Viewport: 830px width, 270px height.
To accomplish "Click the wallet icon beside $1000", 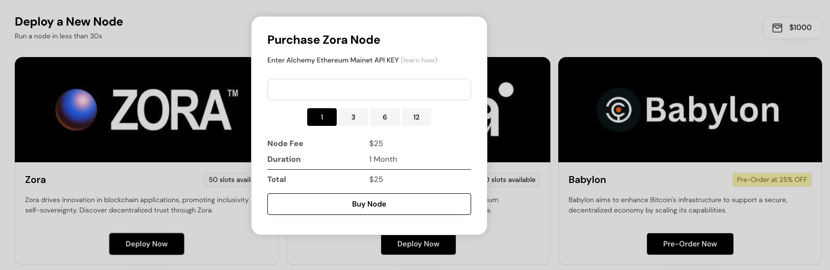I will pyautogui.click(x=777, y=28).
